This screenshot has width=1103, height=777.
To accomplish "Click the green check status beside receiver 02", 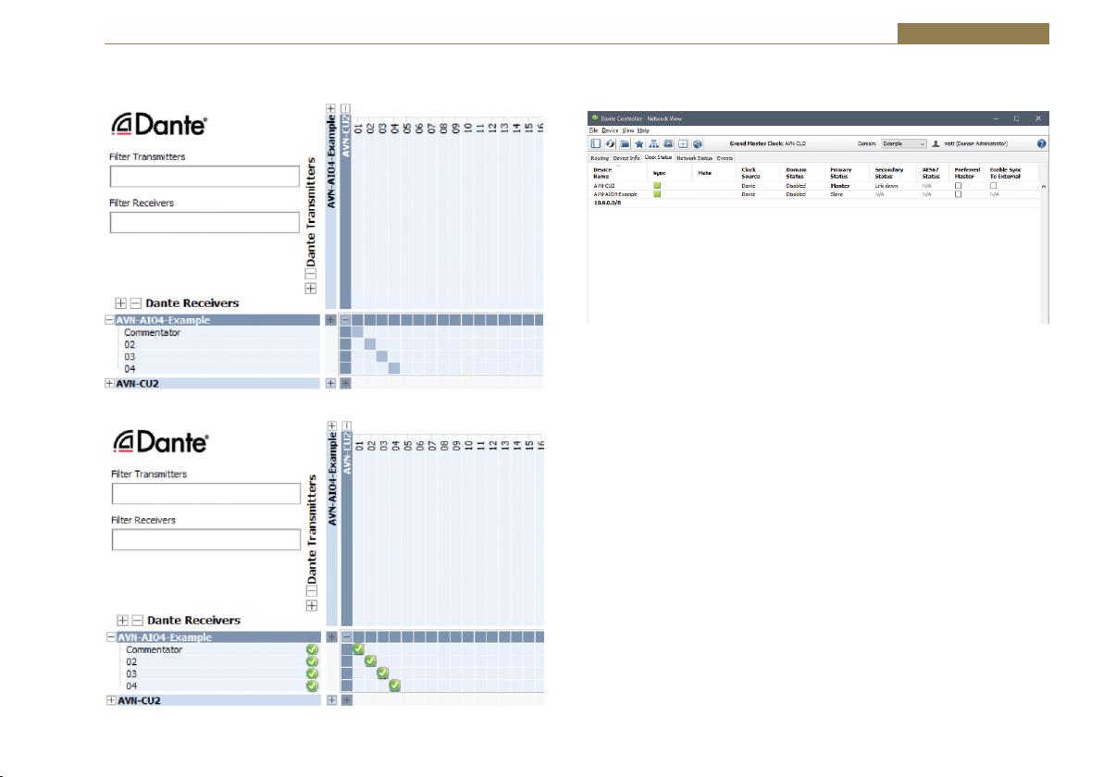I will click(x=313, y=661).
